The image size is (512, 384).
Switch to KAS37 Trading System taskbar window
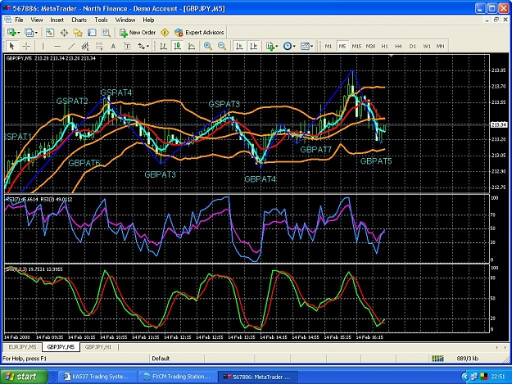[x=97, y=377]
